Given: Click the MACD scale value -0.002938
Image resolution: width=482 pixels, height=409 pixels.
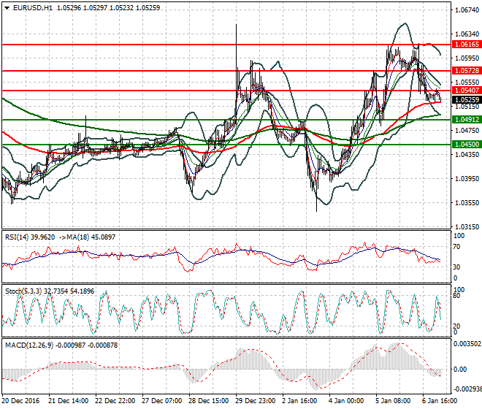Looking at the screenshot, I should [x=467, y=389].
